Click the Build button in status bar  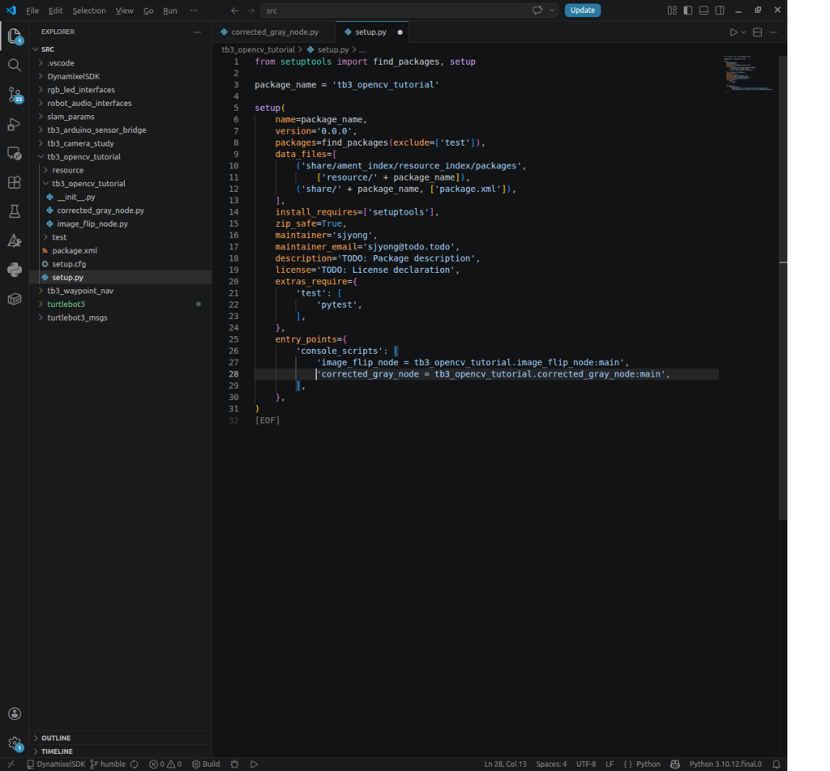point(206,765)
